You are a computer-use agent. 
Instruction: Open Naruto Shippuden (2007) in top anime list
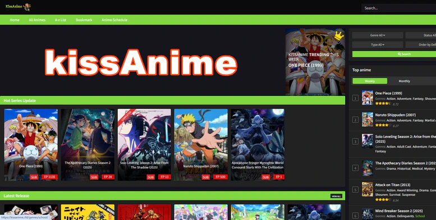tap(396, 115)
